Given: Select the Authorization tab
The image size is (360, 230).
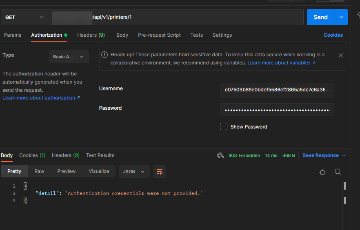Looking at the screenshot, I should click(49, 35).
